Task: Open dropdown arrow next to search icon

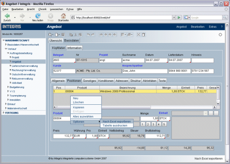Action: [53, 35]
